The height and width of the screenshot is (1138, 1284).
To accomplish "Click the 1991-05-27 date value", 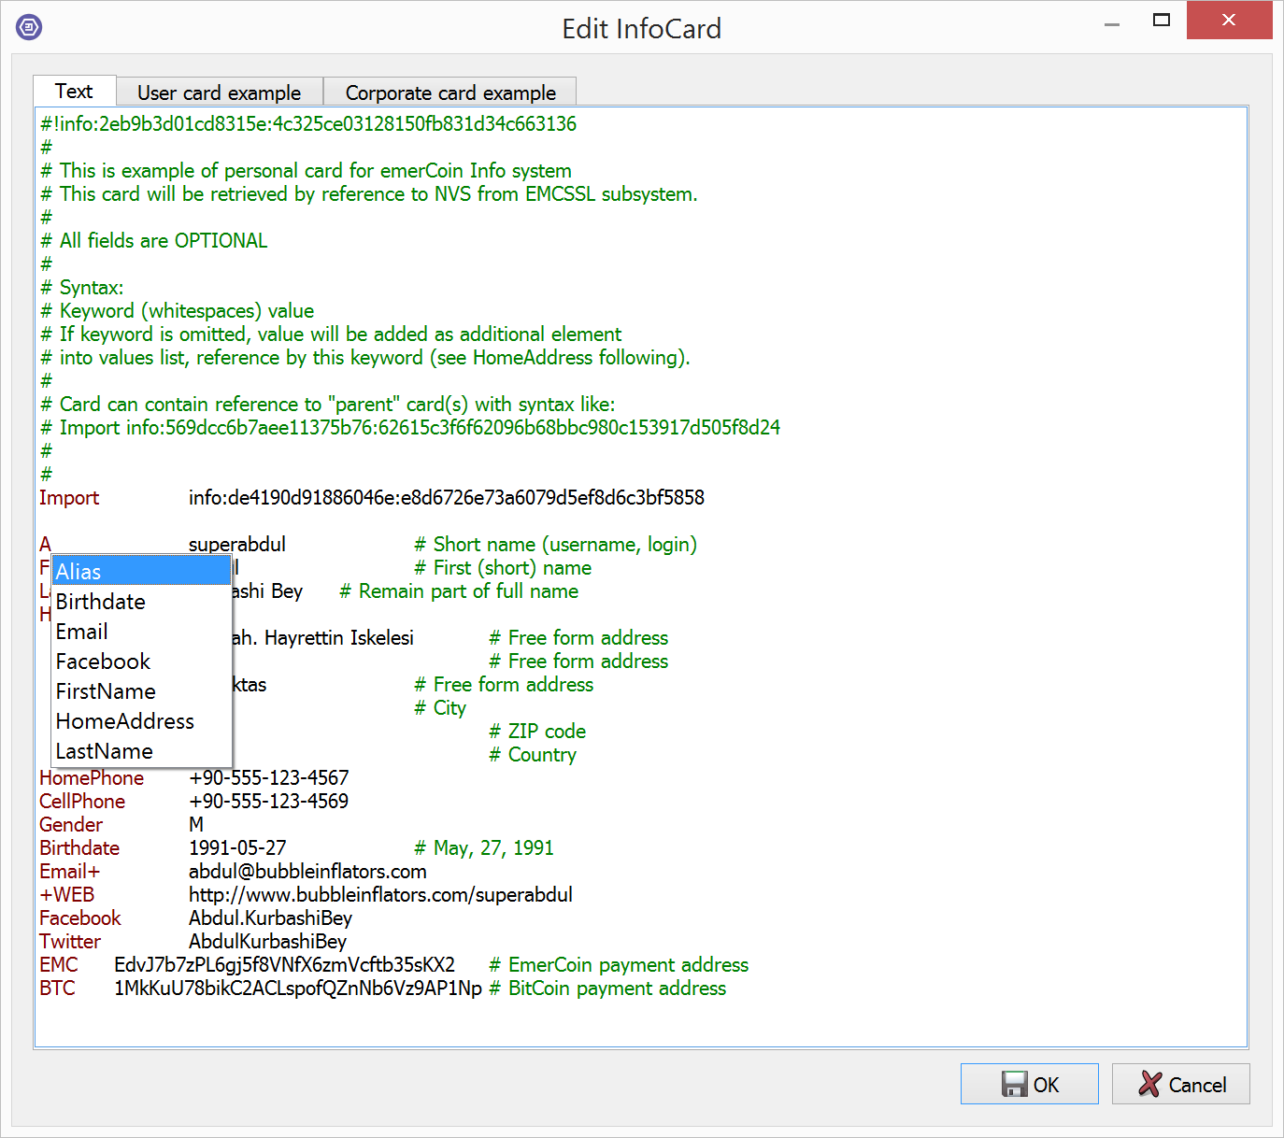I will pyautogui.click(x=237, y=847).
